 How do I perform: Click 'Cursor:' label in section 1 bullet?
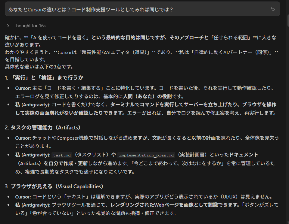pos(23,88)
